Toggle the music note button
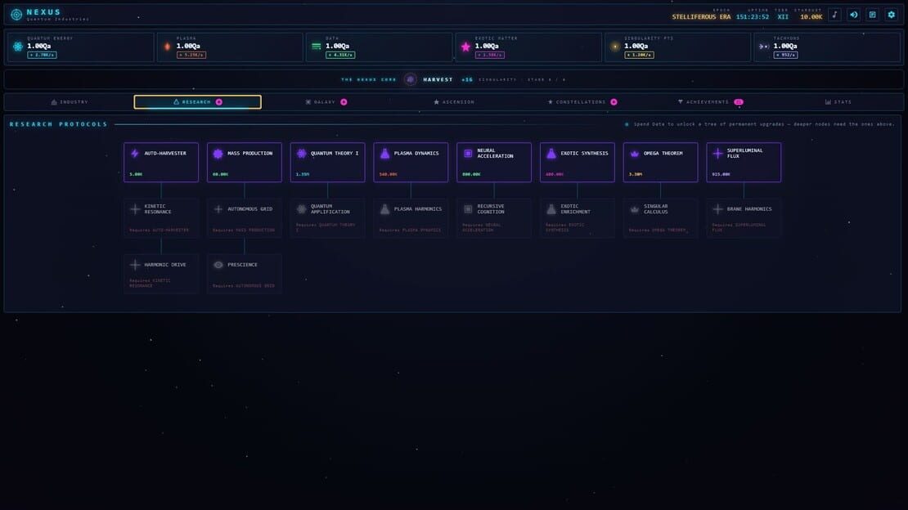 tap(834, 15)
